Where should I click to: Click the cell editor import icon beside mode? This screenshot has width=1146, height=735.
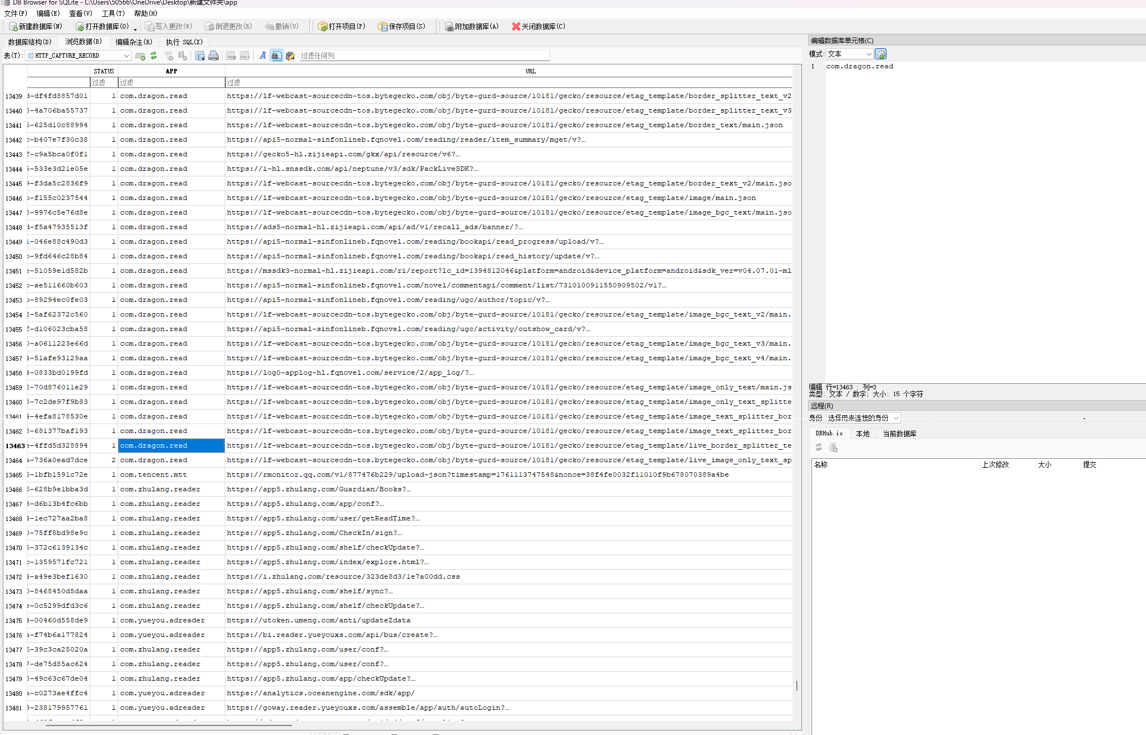click(880, 54)
